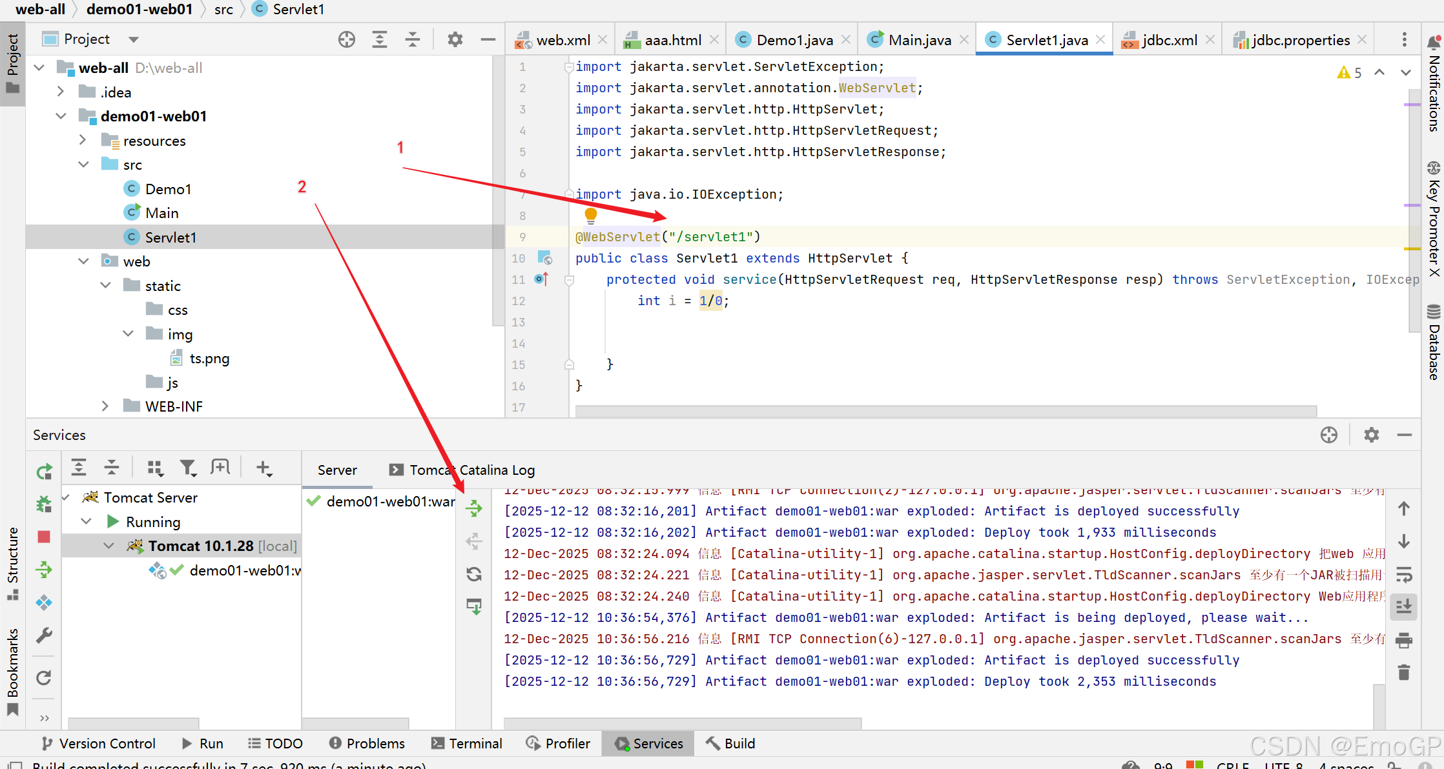Screen dimensions: 1444x769
Task: Toggle Scroll to End in the log
Action: (x=1403, y=606)
